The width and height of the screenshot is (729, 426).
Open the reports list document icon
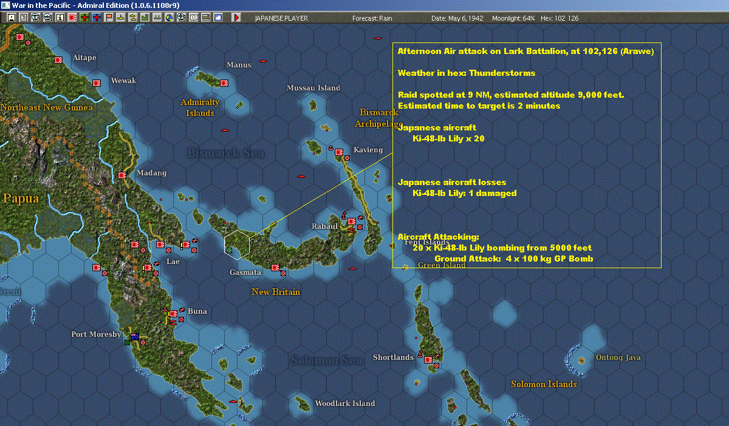(x=24, y=18)
